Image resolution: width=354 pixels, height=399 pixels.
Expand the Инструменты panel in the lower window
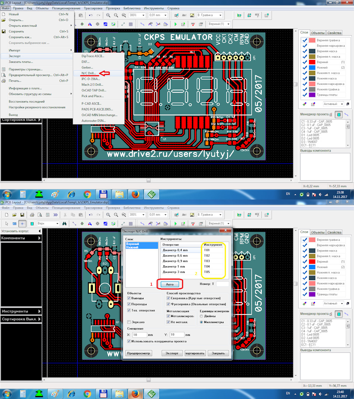click(x=39, y=311)
